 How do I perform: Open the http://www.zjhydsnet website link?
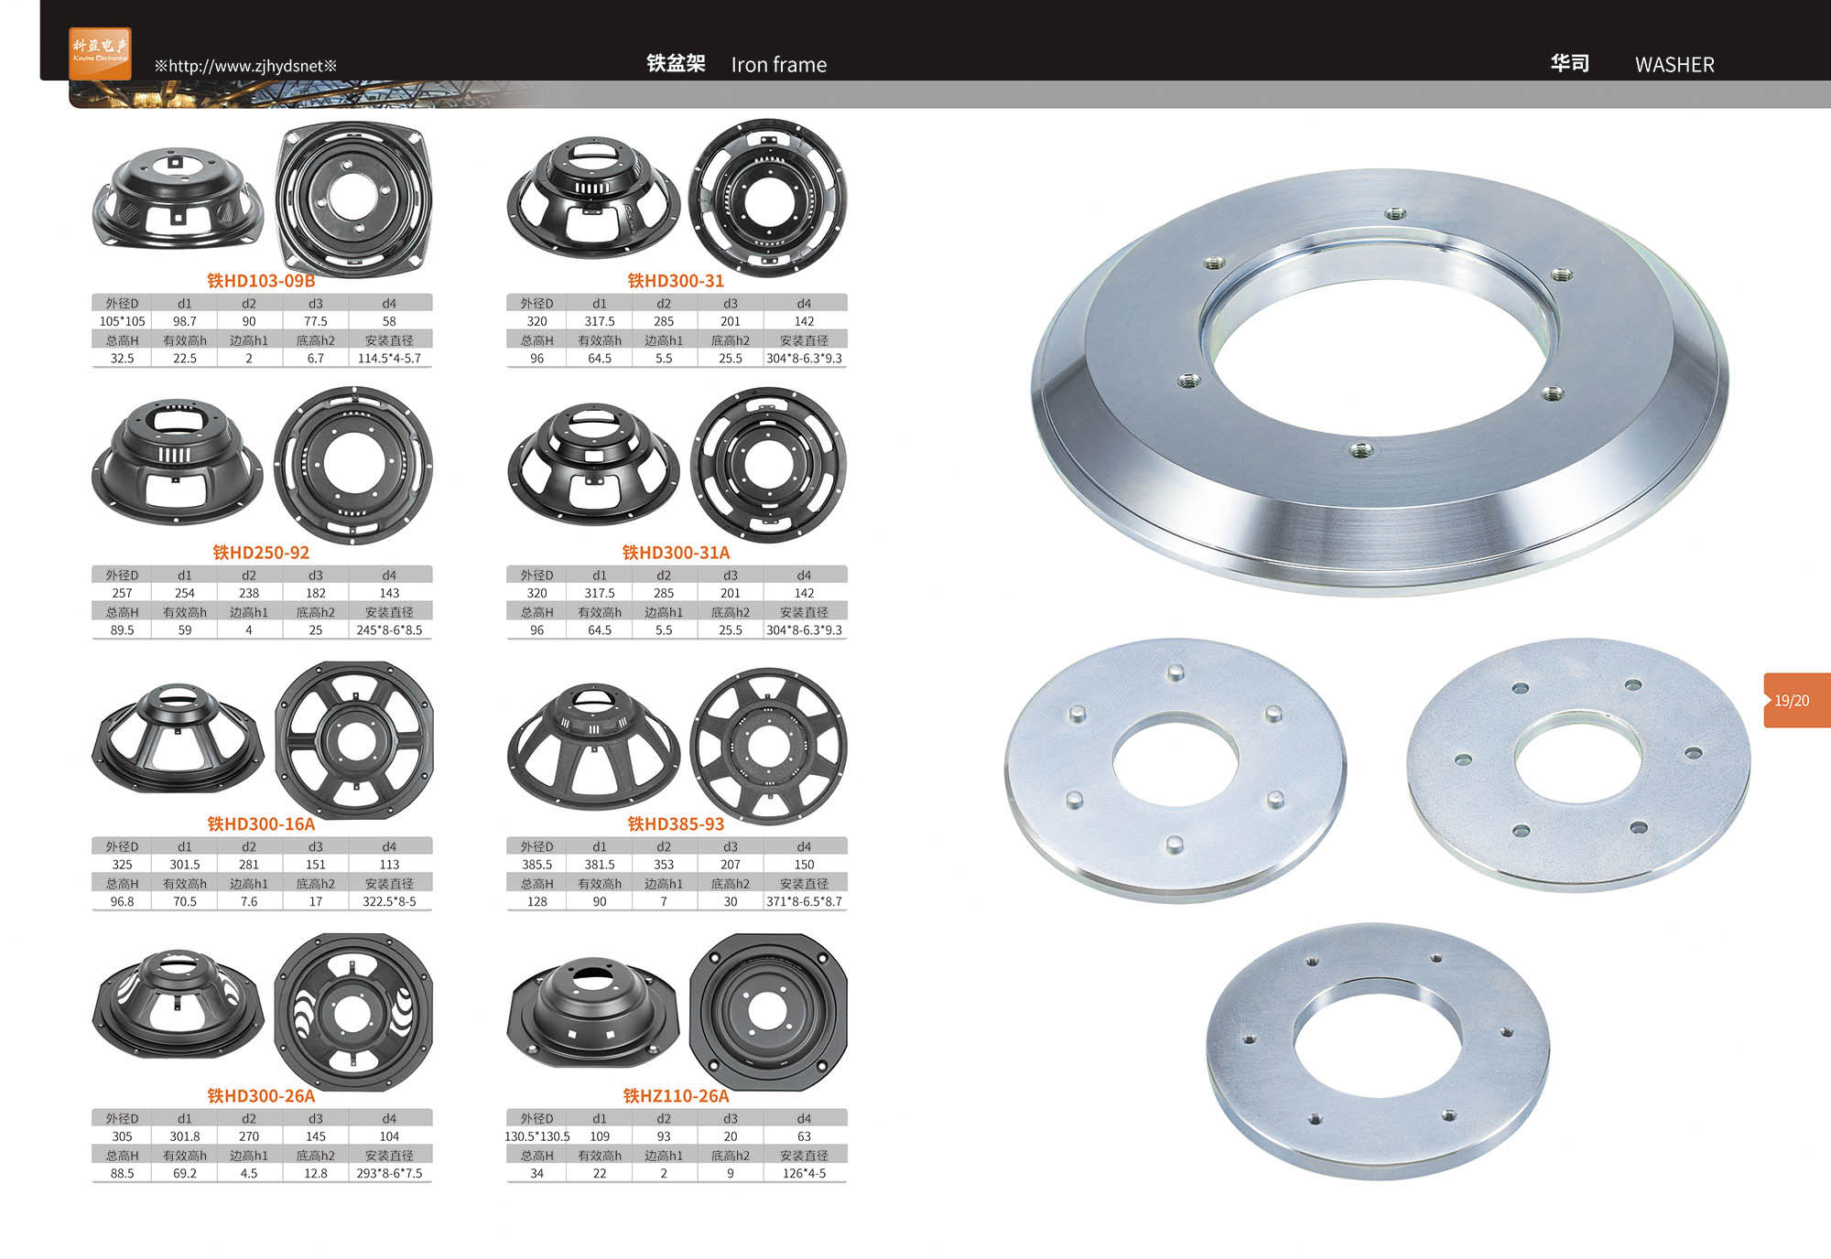coord(246,66)
